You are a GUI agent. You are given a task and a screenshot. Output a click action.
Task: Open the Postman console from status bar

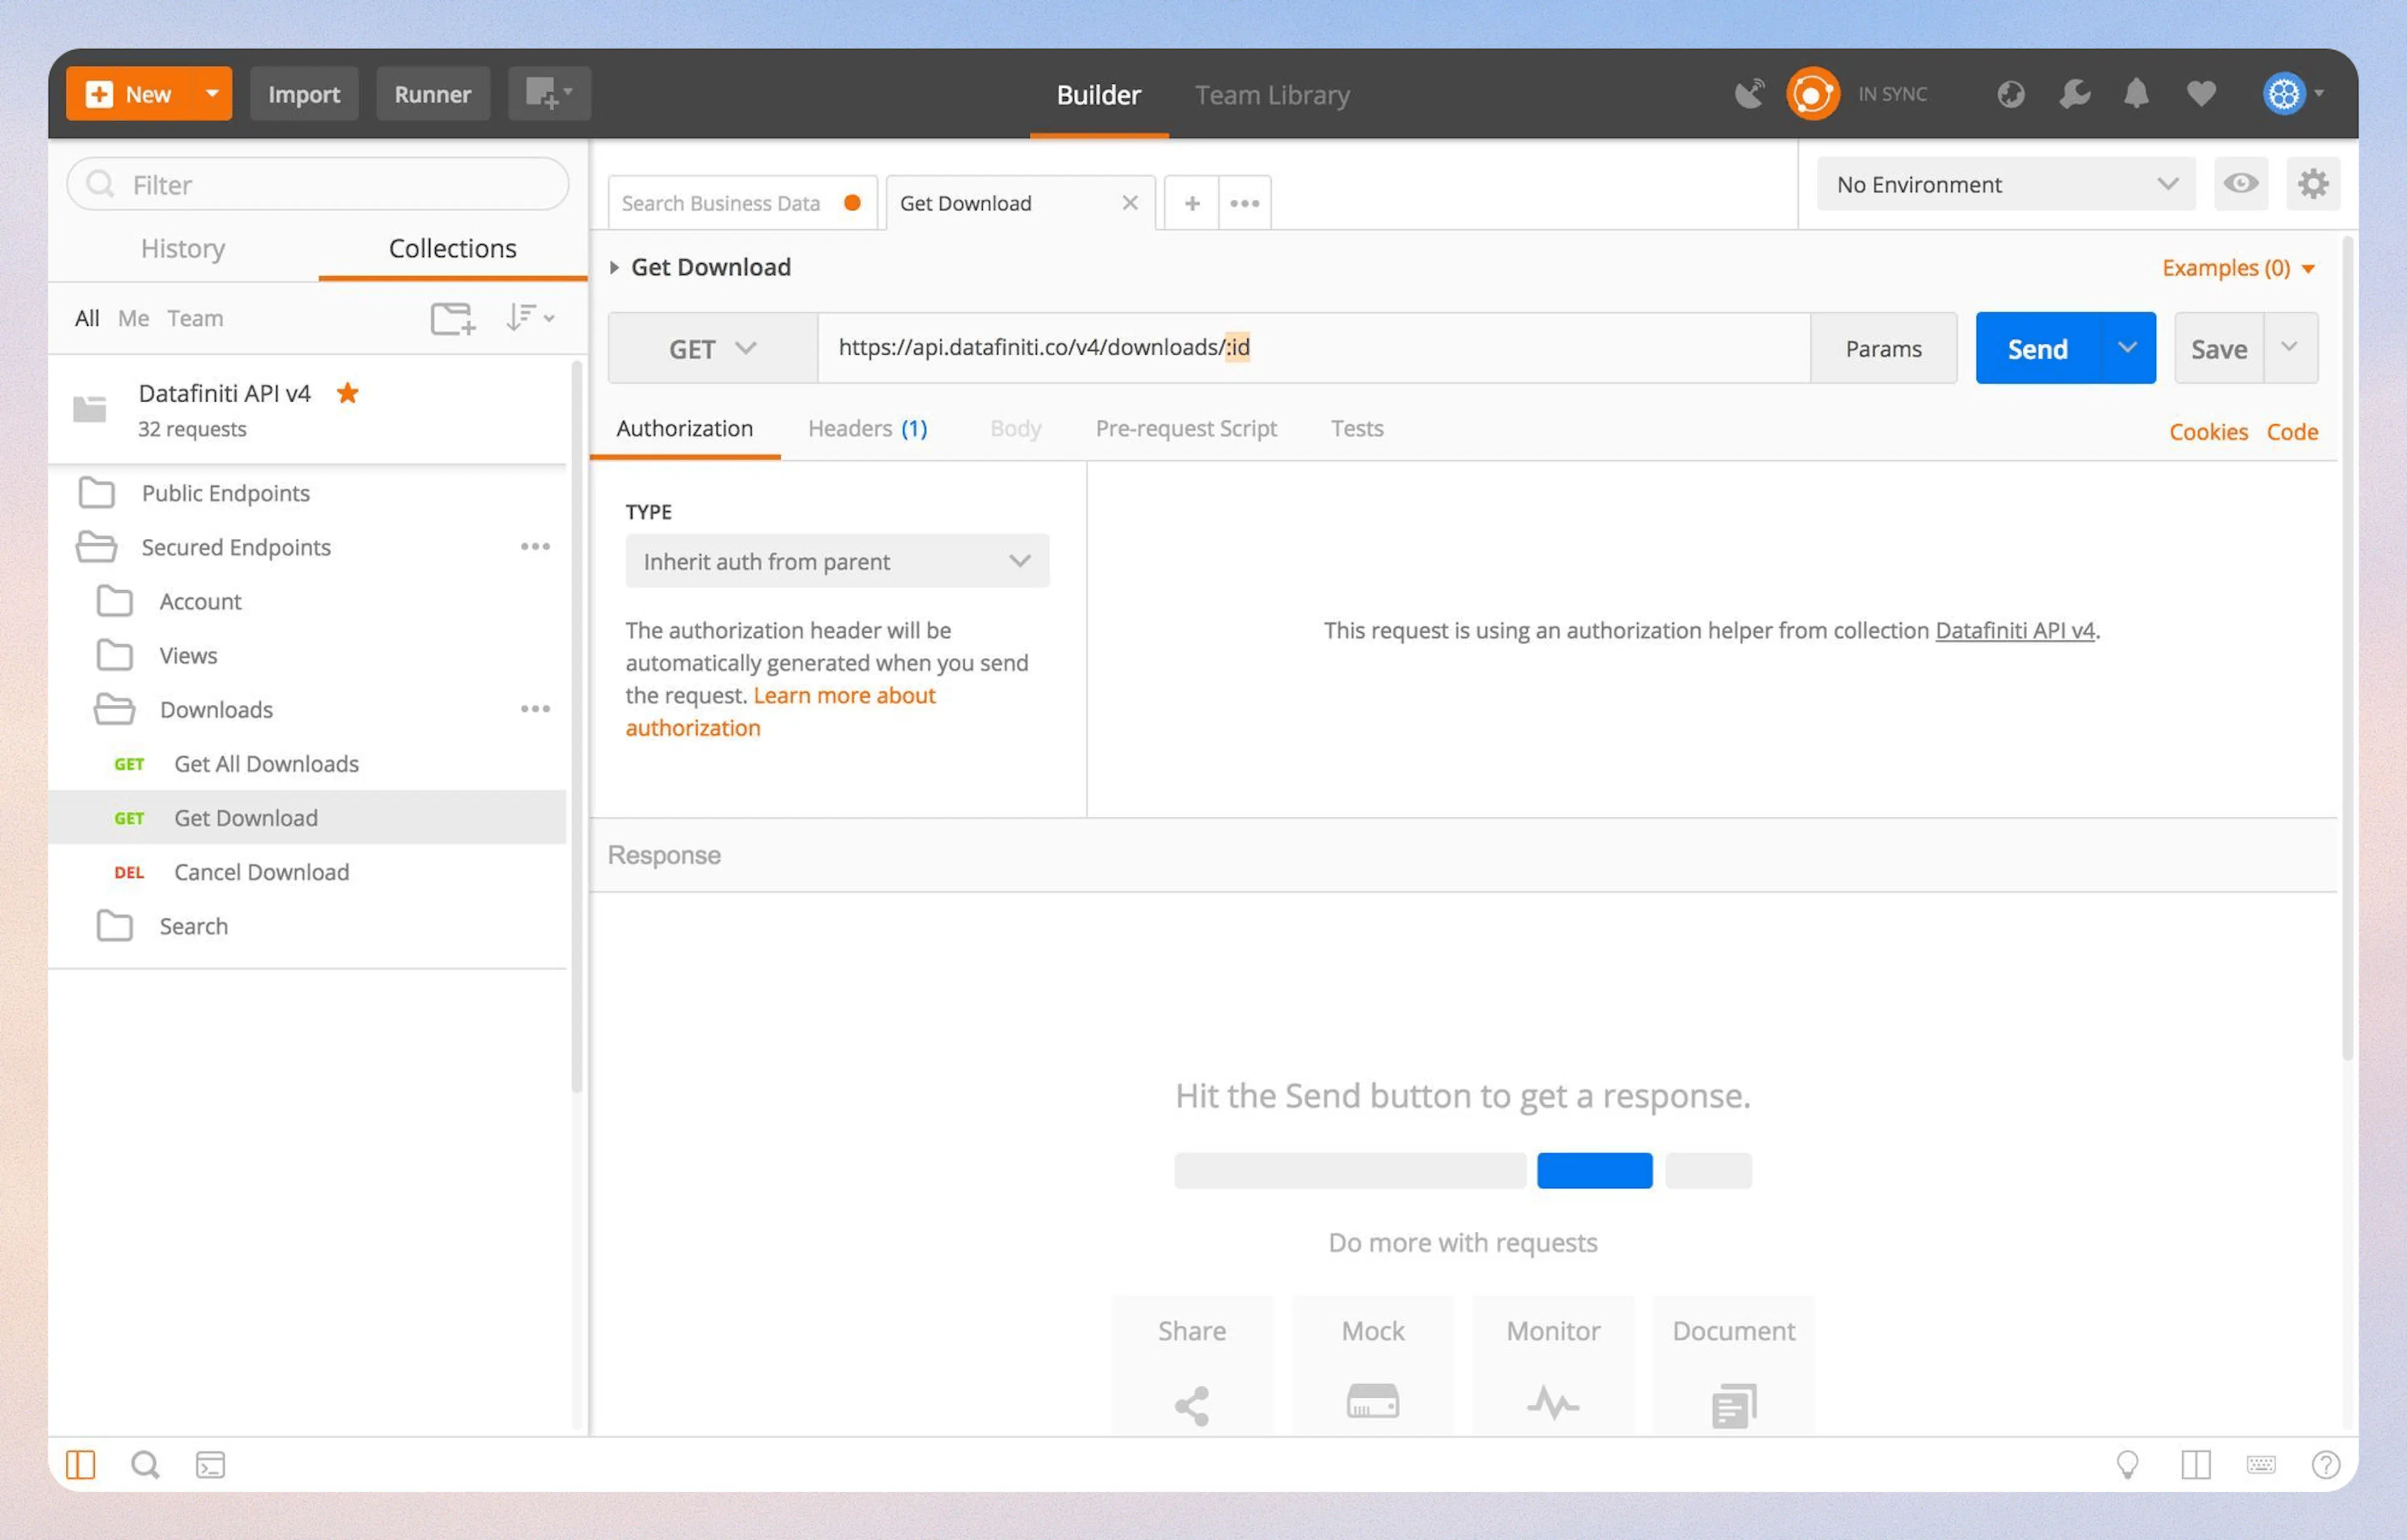pyautogui.click(x=210, y=1464)
